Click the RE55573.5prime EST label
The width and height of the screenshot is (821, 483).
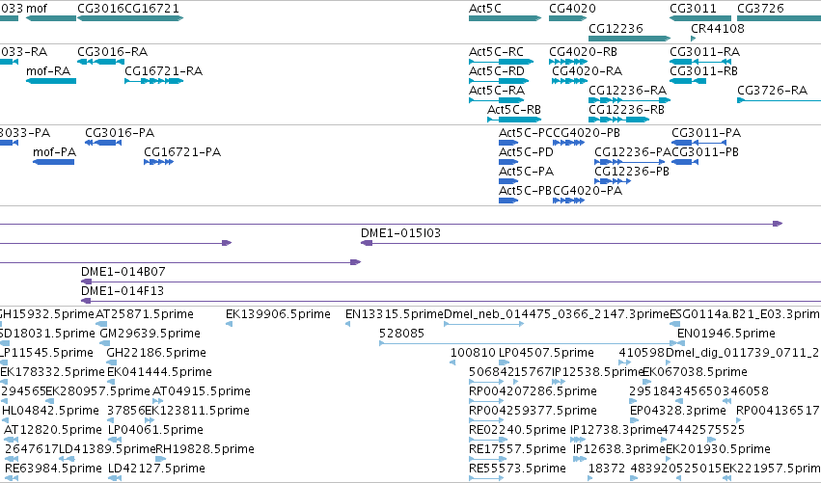click(x=517, y=469)
